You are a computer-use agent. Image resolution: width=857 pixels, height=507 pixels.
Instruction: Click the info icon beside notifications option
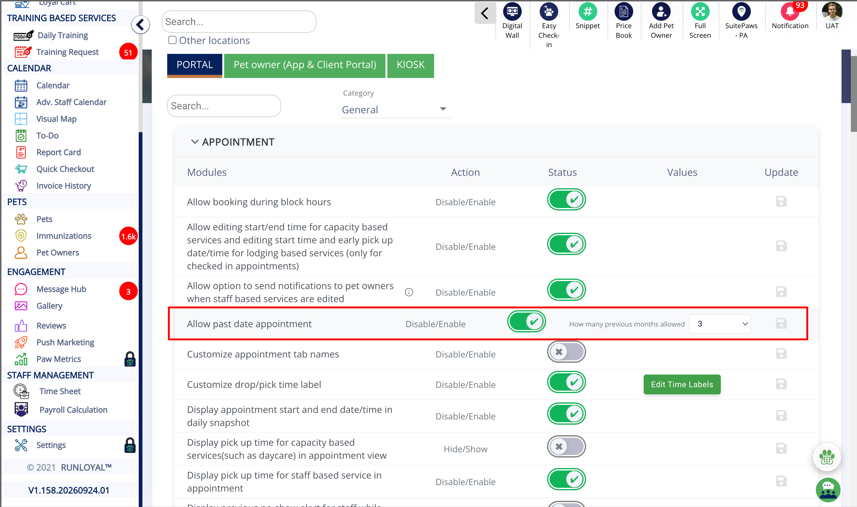coord(409,292)
